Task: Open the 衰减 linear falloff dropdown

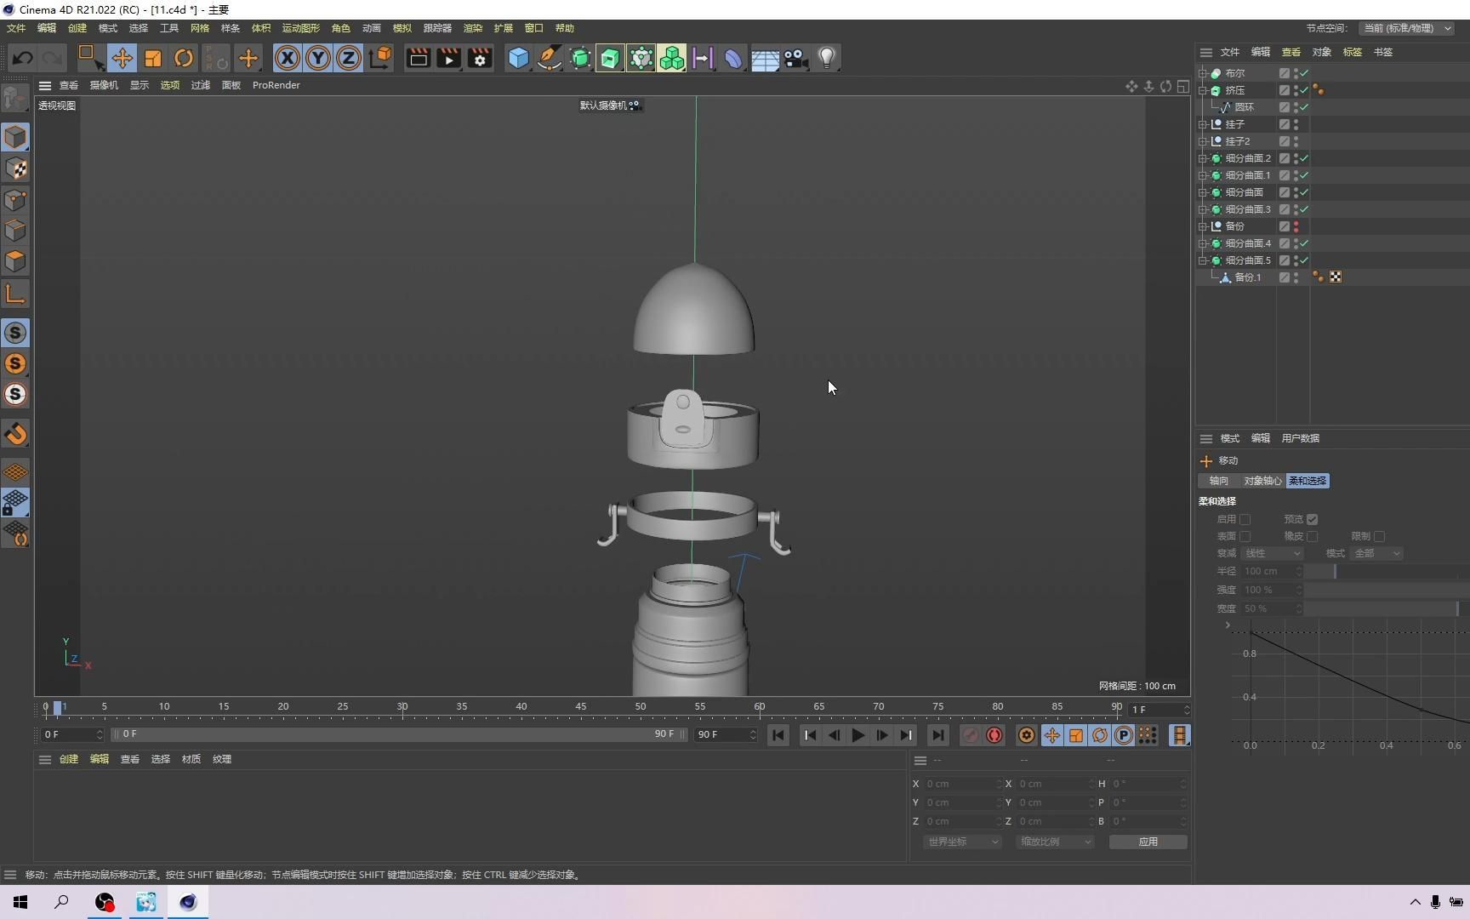Action: point(1273,553)
